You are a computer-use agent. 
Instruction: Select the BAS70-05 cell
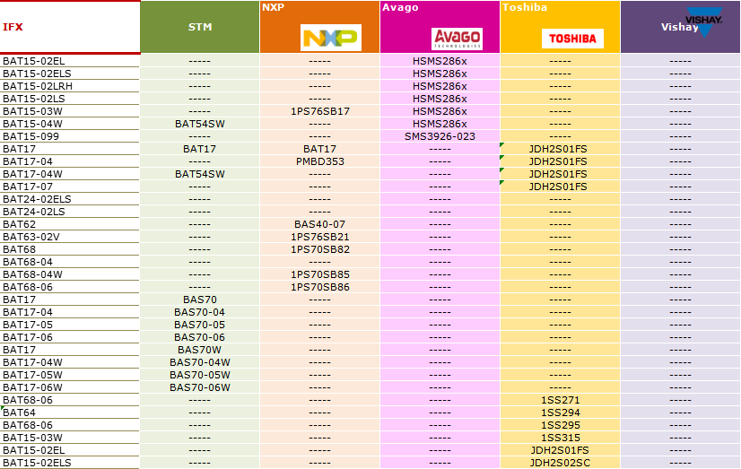(199, 325)
